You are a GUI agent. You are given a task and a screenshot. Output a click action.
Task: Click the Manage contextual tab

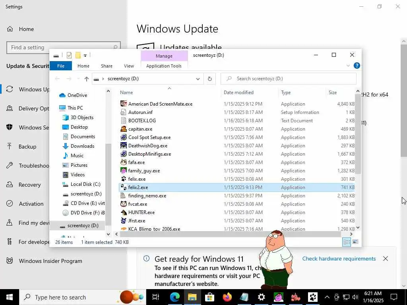click(164, 56)
